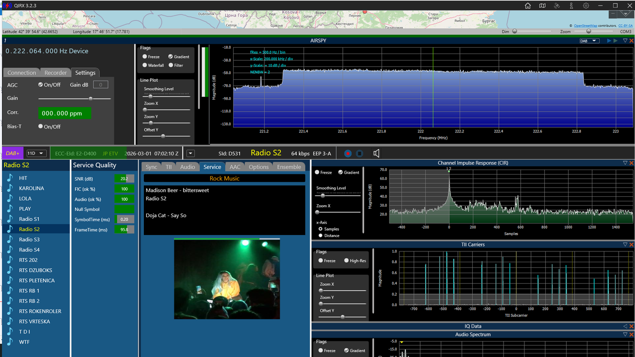Viewport: 635px width, 357px height.
Task: Click the satellite GPS icon
Action: tap(557, 5)
